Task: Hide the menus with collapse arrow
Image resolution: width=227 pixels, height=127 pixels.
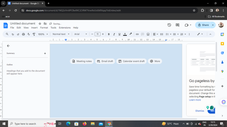Action: (210, 34)
